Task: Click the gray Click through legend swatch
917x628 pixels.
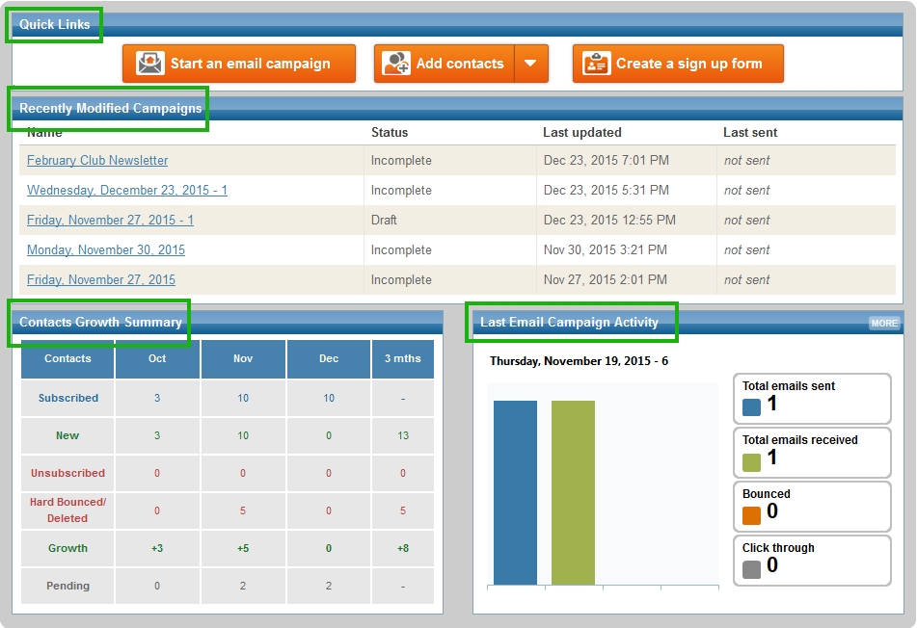Action: coord(752,569)
